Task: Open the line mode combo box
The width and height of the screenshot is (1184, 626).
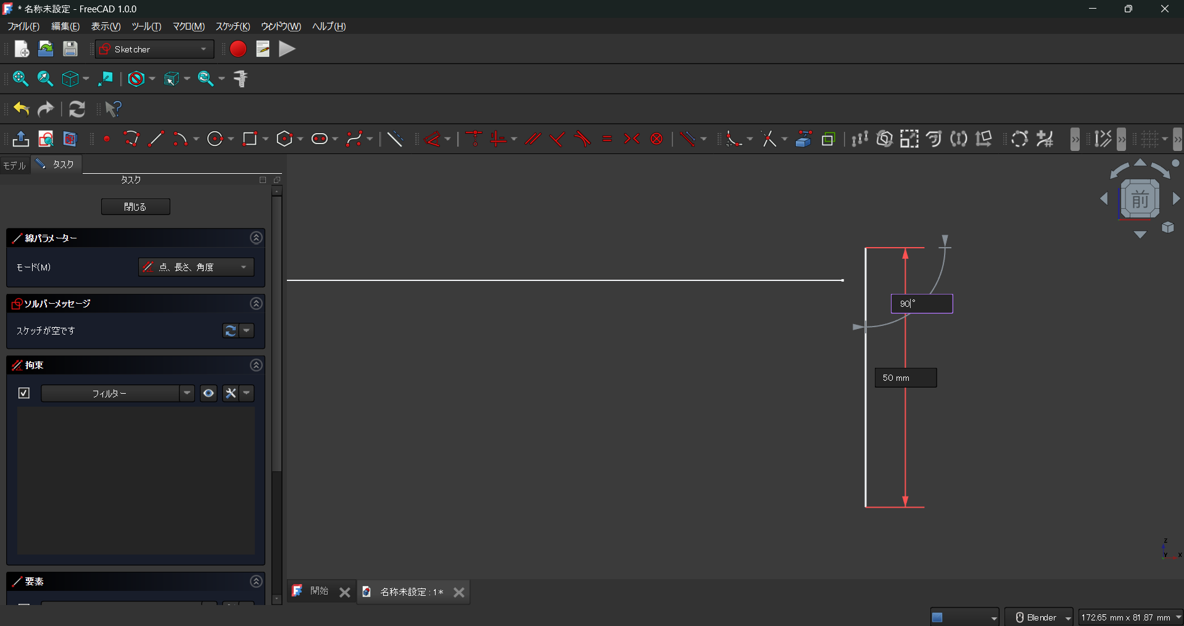Action: (196, 267)
